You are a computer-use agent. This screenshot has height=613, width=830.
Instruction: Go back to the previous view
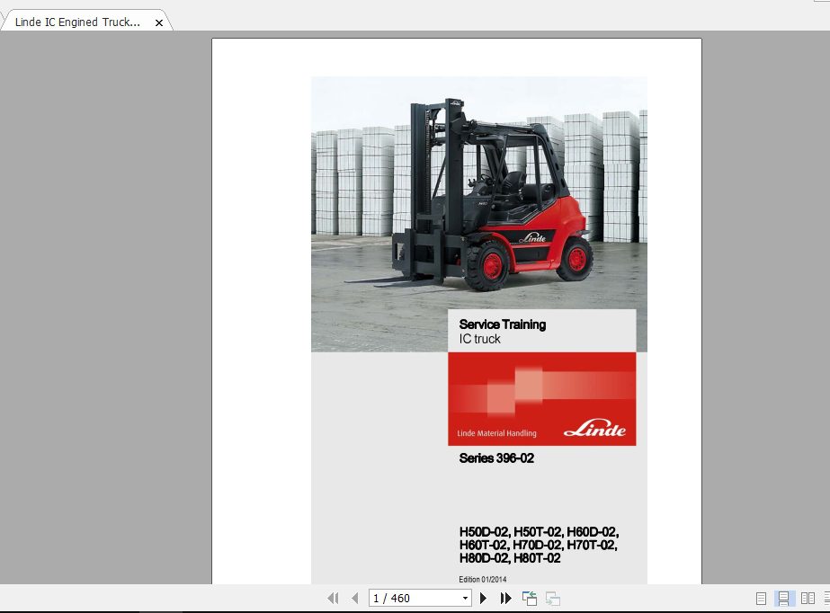(x=530, y=599)
